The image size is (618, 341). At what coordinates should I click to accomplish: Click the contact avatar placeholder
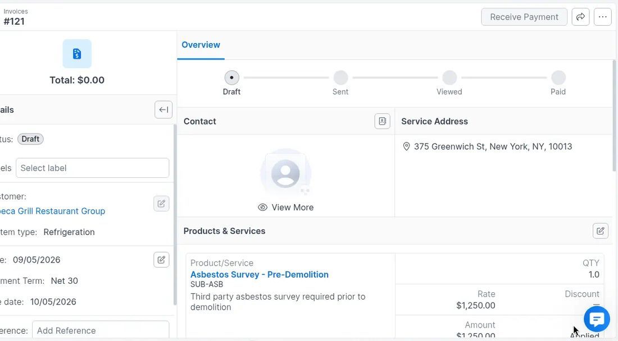click(286, 173)
